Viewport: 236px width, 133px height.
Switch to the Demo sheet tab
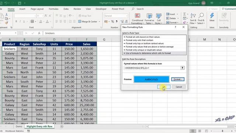(19, 126)
